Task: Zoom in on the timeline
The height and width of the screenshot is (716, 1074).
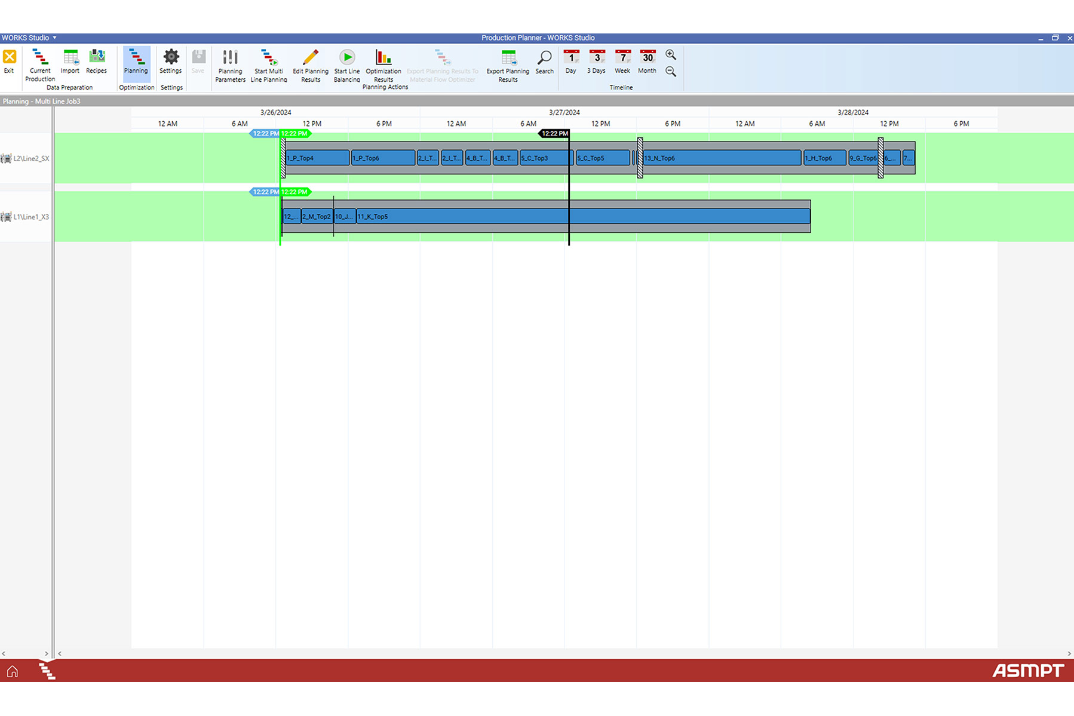Action: 671,55
